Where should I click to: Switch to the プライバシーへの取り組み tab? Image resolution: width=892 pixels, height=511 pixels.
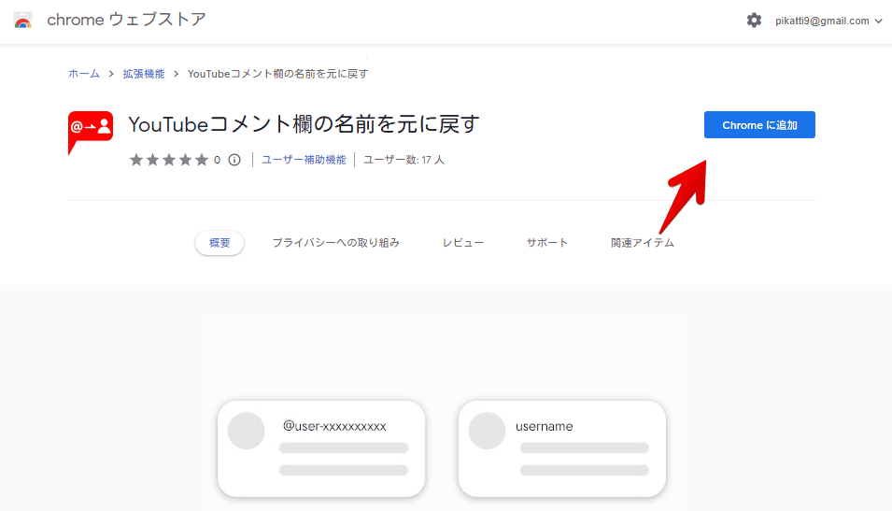[336, 243]
